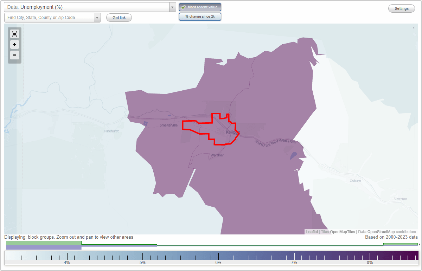Click the Get link button
Viewport: 422px width, 271px height.
(x=119, y=18)
